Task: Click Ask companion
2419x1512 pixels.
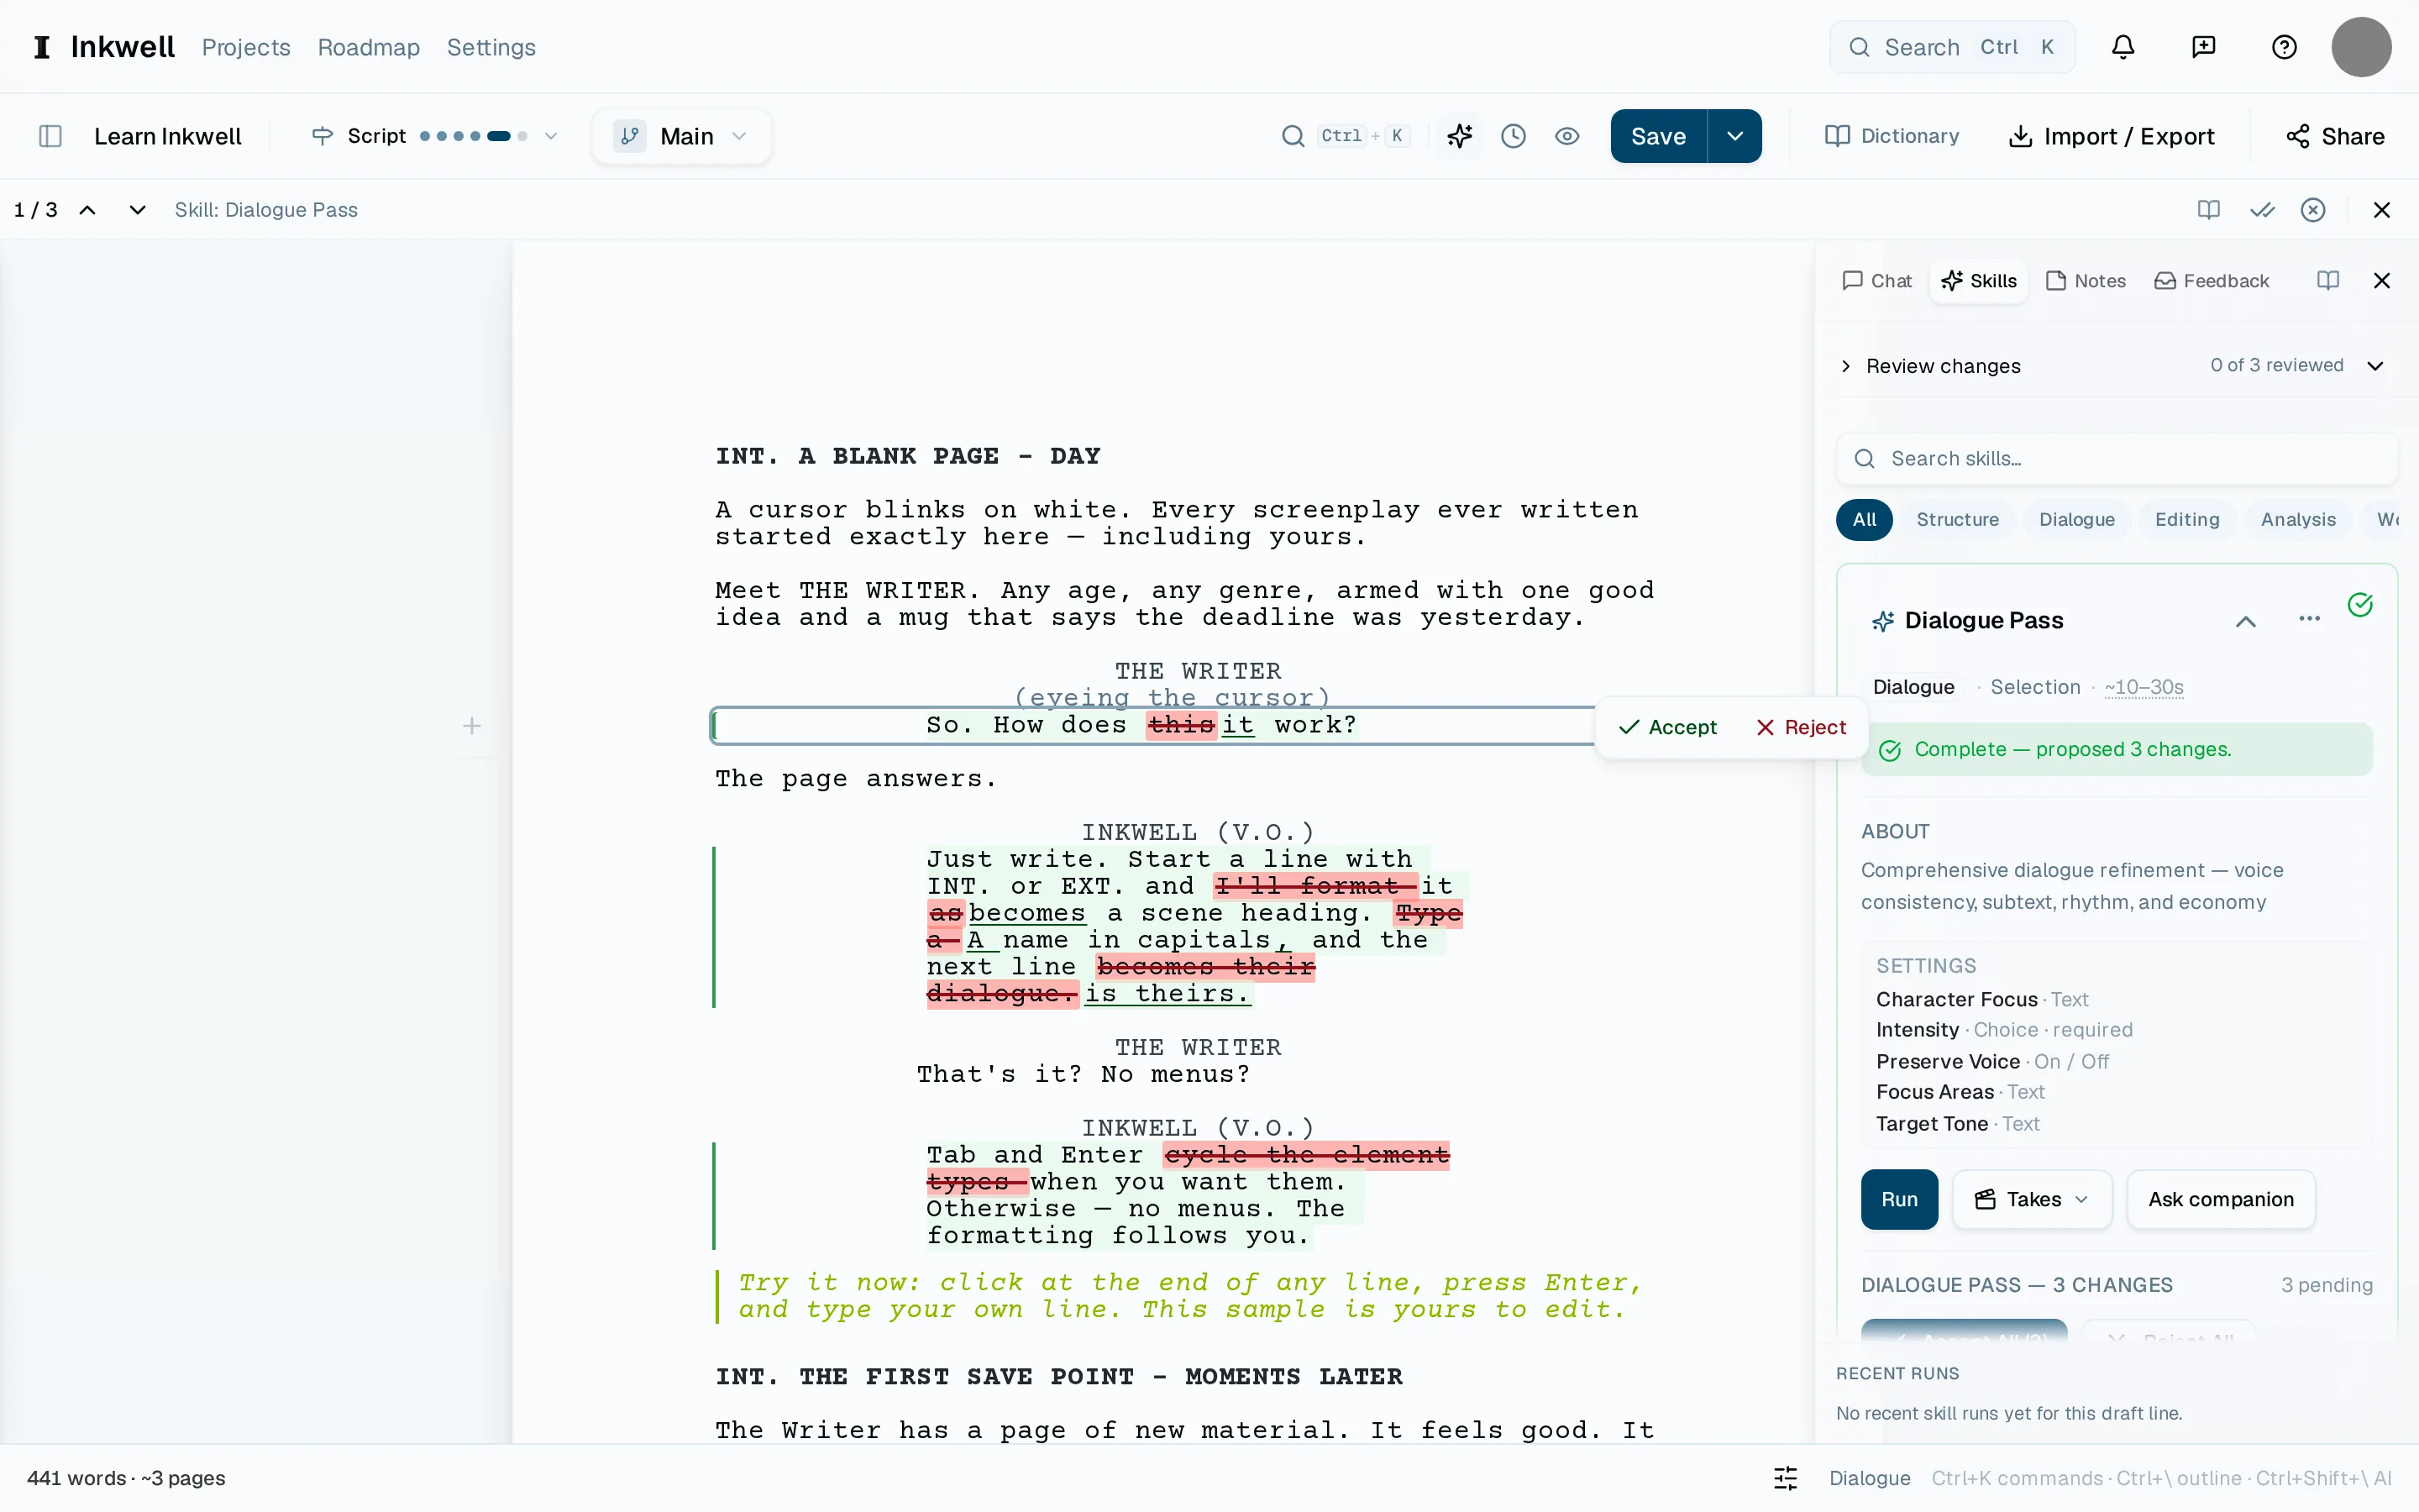Action: coord(2221,1199)
